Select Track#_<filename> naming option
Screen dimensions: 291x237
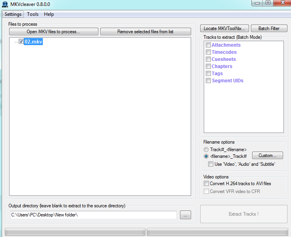206,150
